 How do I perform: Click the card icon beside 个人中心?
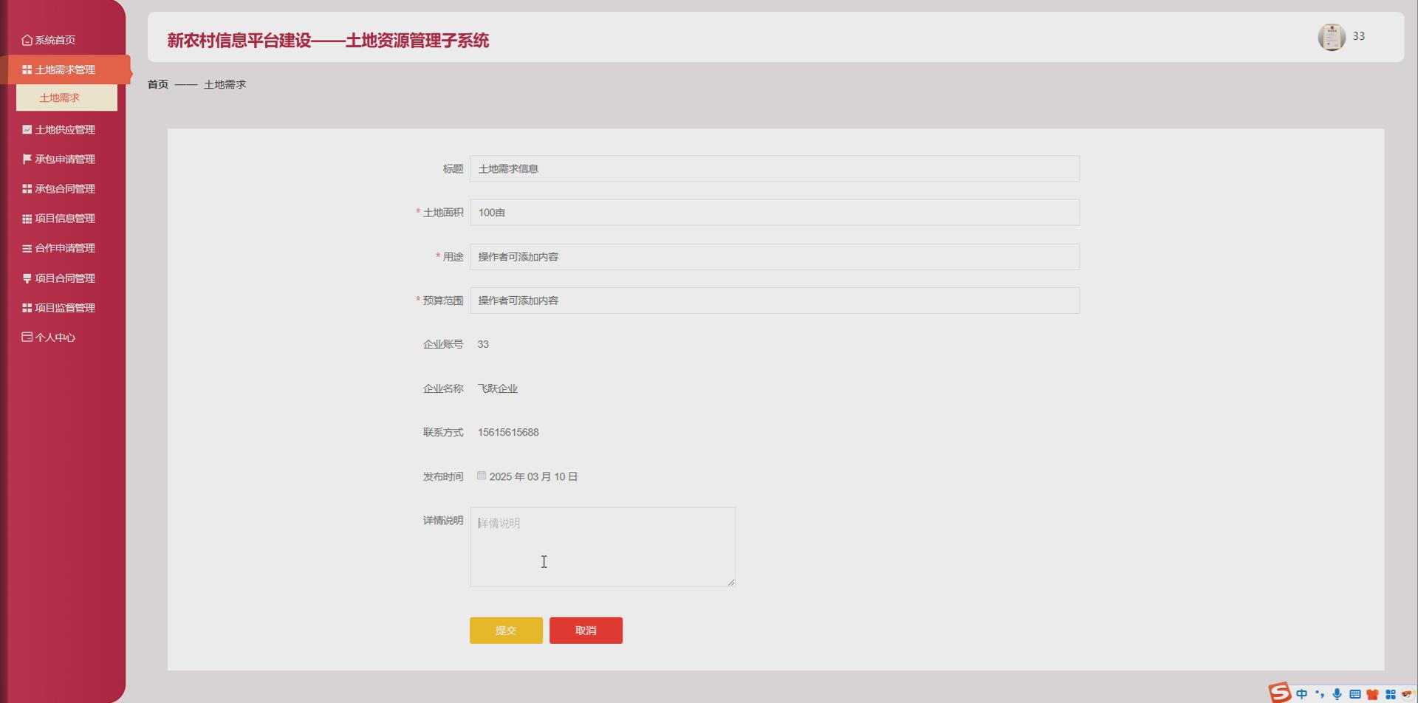coord(27,337)
